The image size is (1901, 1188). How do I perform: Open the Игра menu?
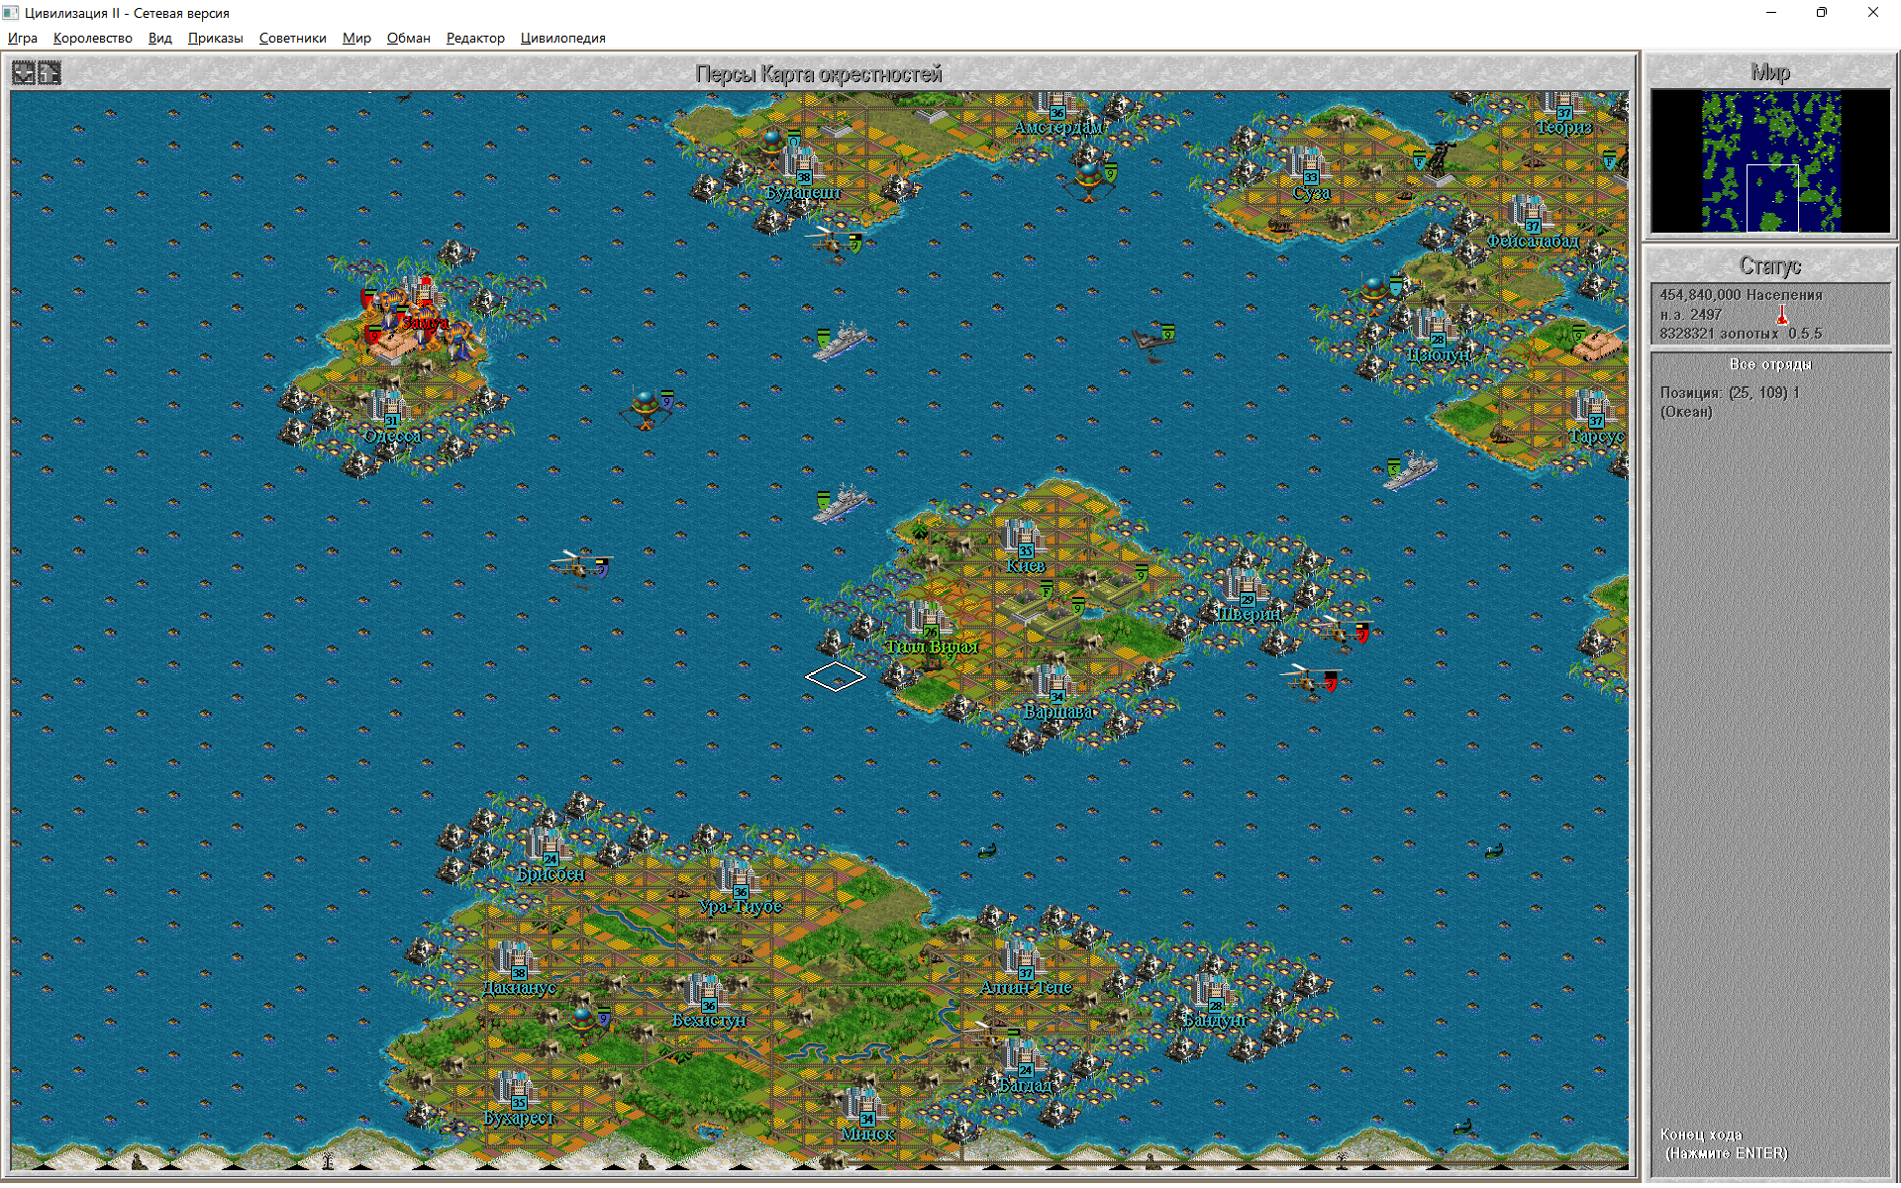click(23, 38)
